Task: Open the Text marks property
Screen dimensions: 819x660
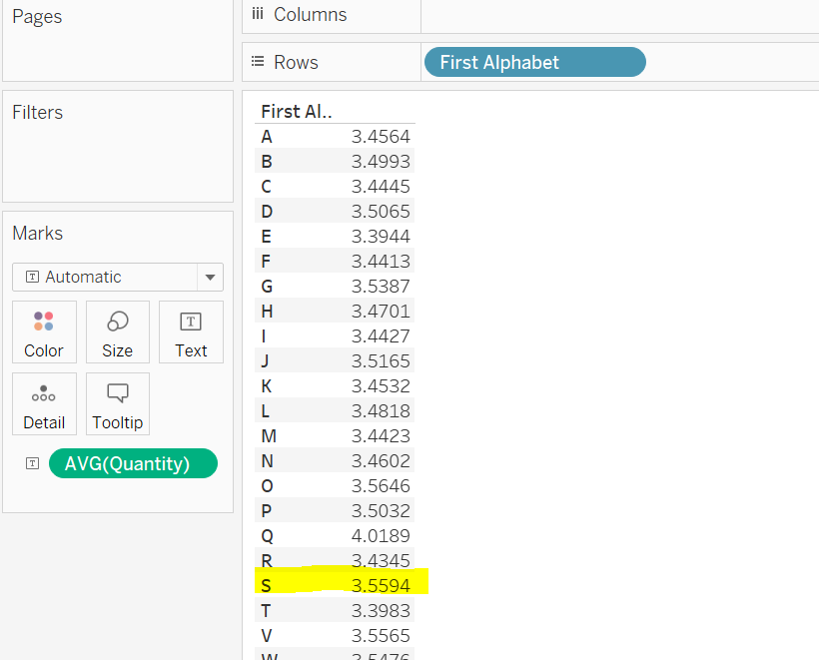Action: point(191,331)
